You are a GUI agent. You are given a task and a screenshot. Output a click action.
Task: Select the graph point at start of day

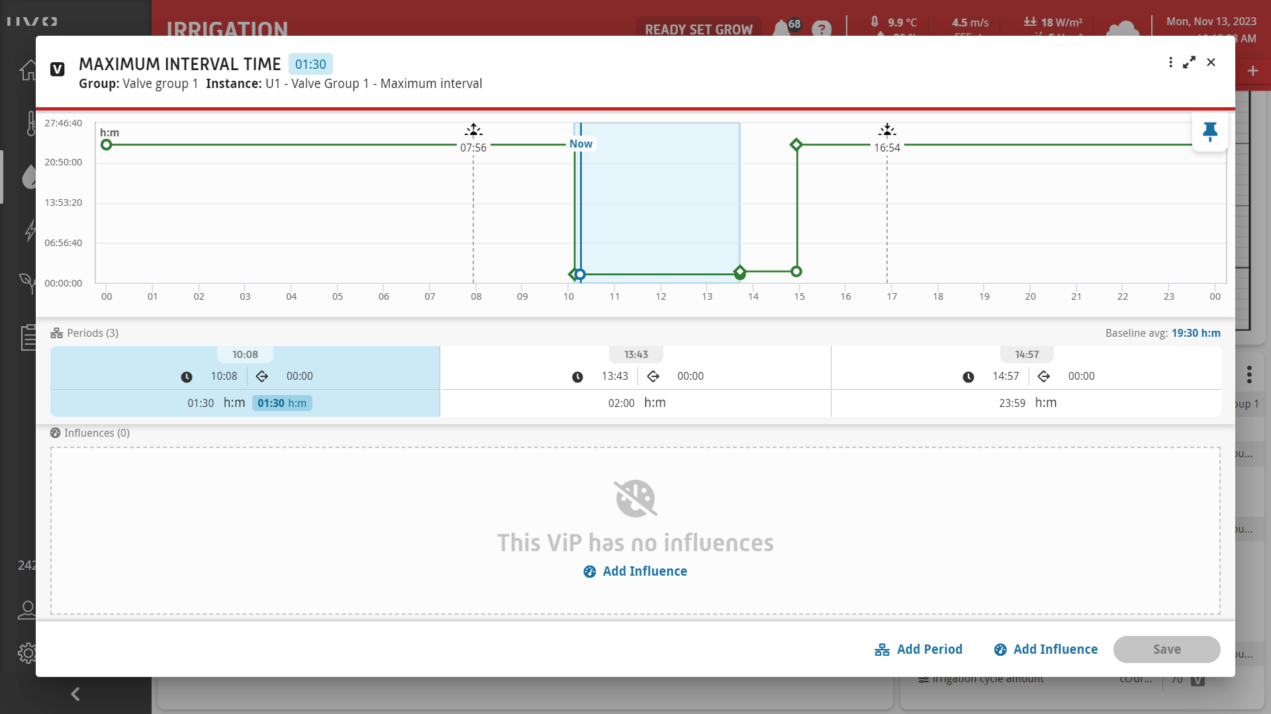pyautogui.click(x=107, y=145)
